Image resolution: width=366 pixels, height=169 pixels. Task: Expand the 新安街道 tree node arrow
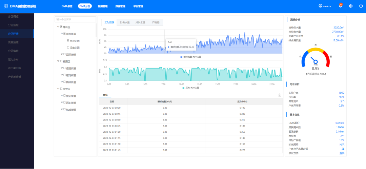(62, 96)
